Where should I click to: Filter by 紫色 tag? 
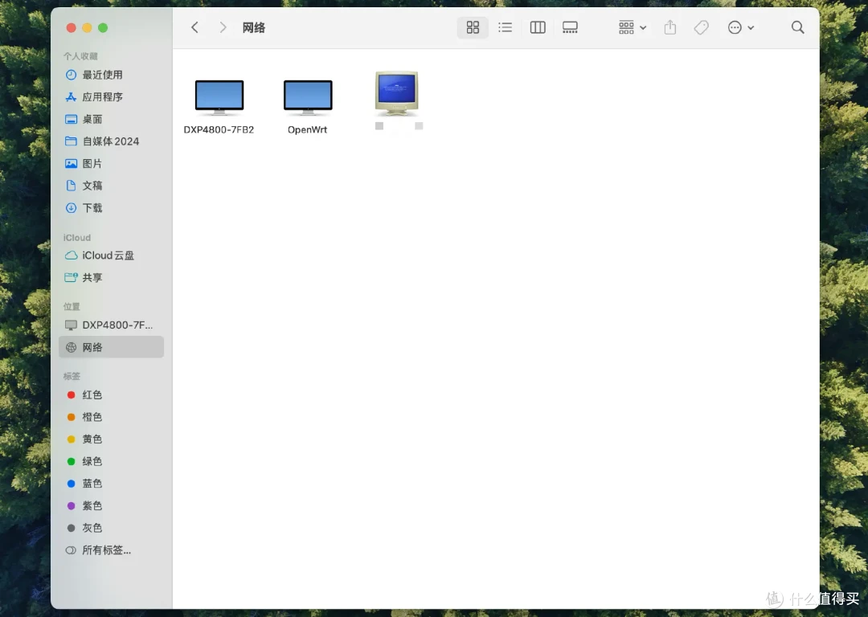111,505
